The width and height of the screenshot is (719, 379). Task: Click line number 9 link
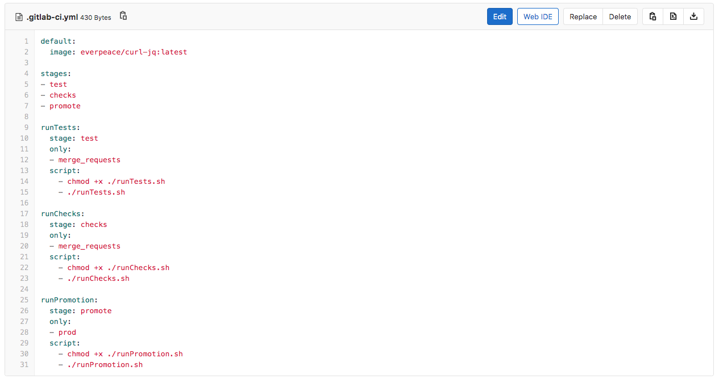(26, 128)
